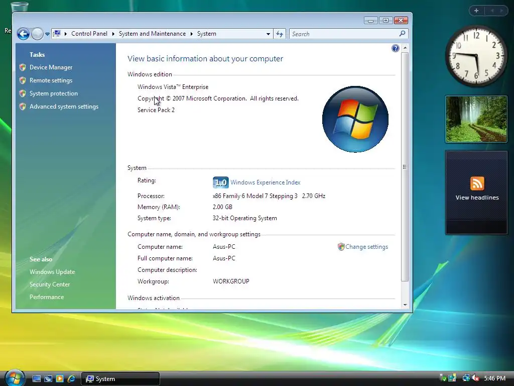Click the orange RSS feed icon
The width and height of the screenshot is (514, 386).
click(x=477, y=183)
